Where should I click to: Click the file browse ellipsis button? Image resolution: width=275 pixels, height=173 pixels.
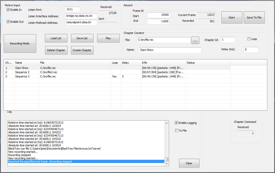click(x=195, y=40)
